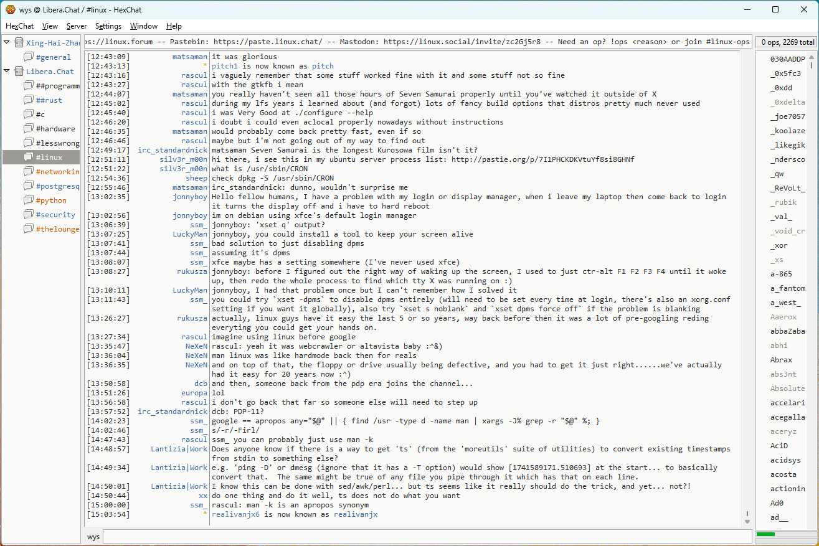
Task: Collapse the Libera.Chat server tree
Action: tap(7, 72)
